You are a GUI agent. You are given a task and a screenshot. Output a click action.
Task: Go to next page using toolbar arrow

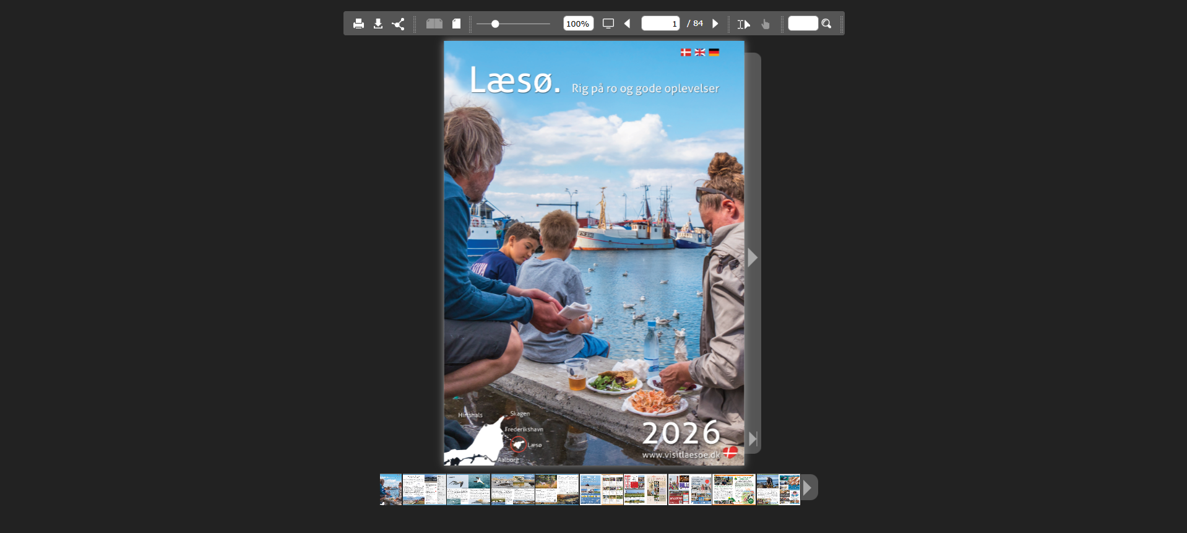(x=715, y=24)
